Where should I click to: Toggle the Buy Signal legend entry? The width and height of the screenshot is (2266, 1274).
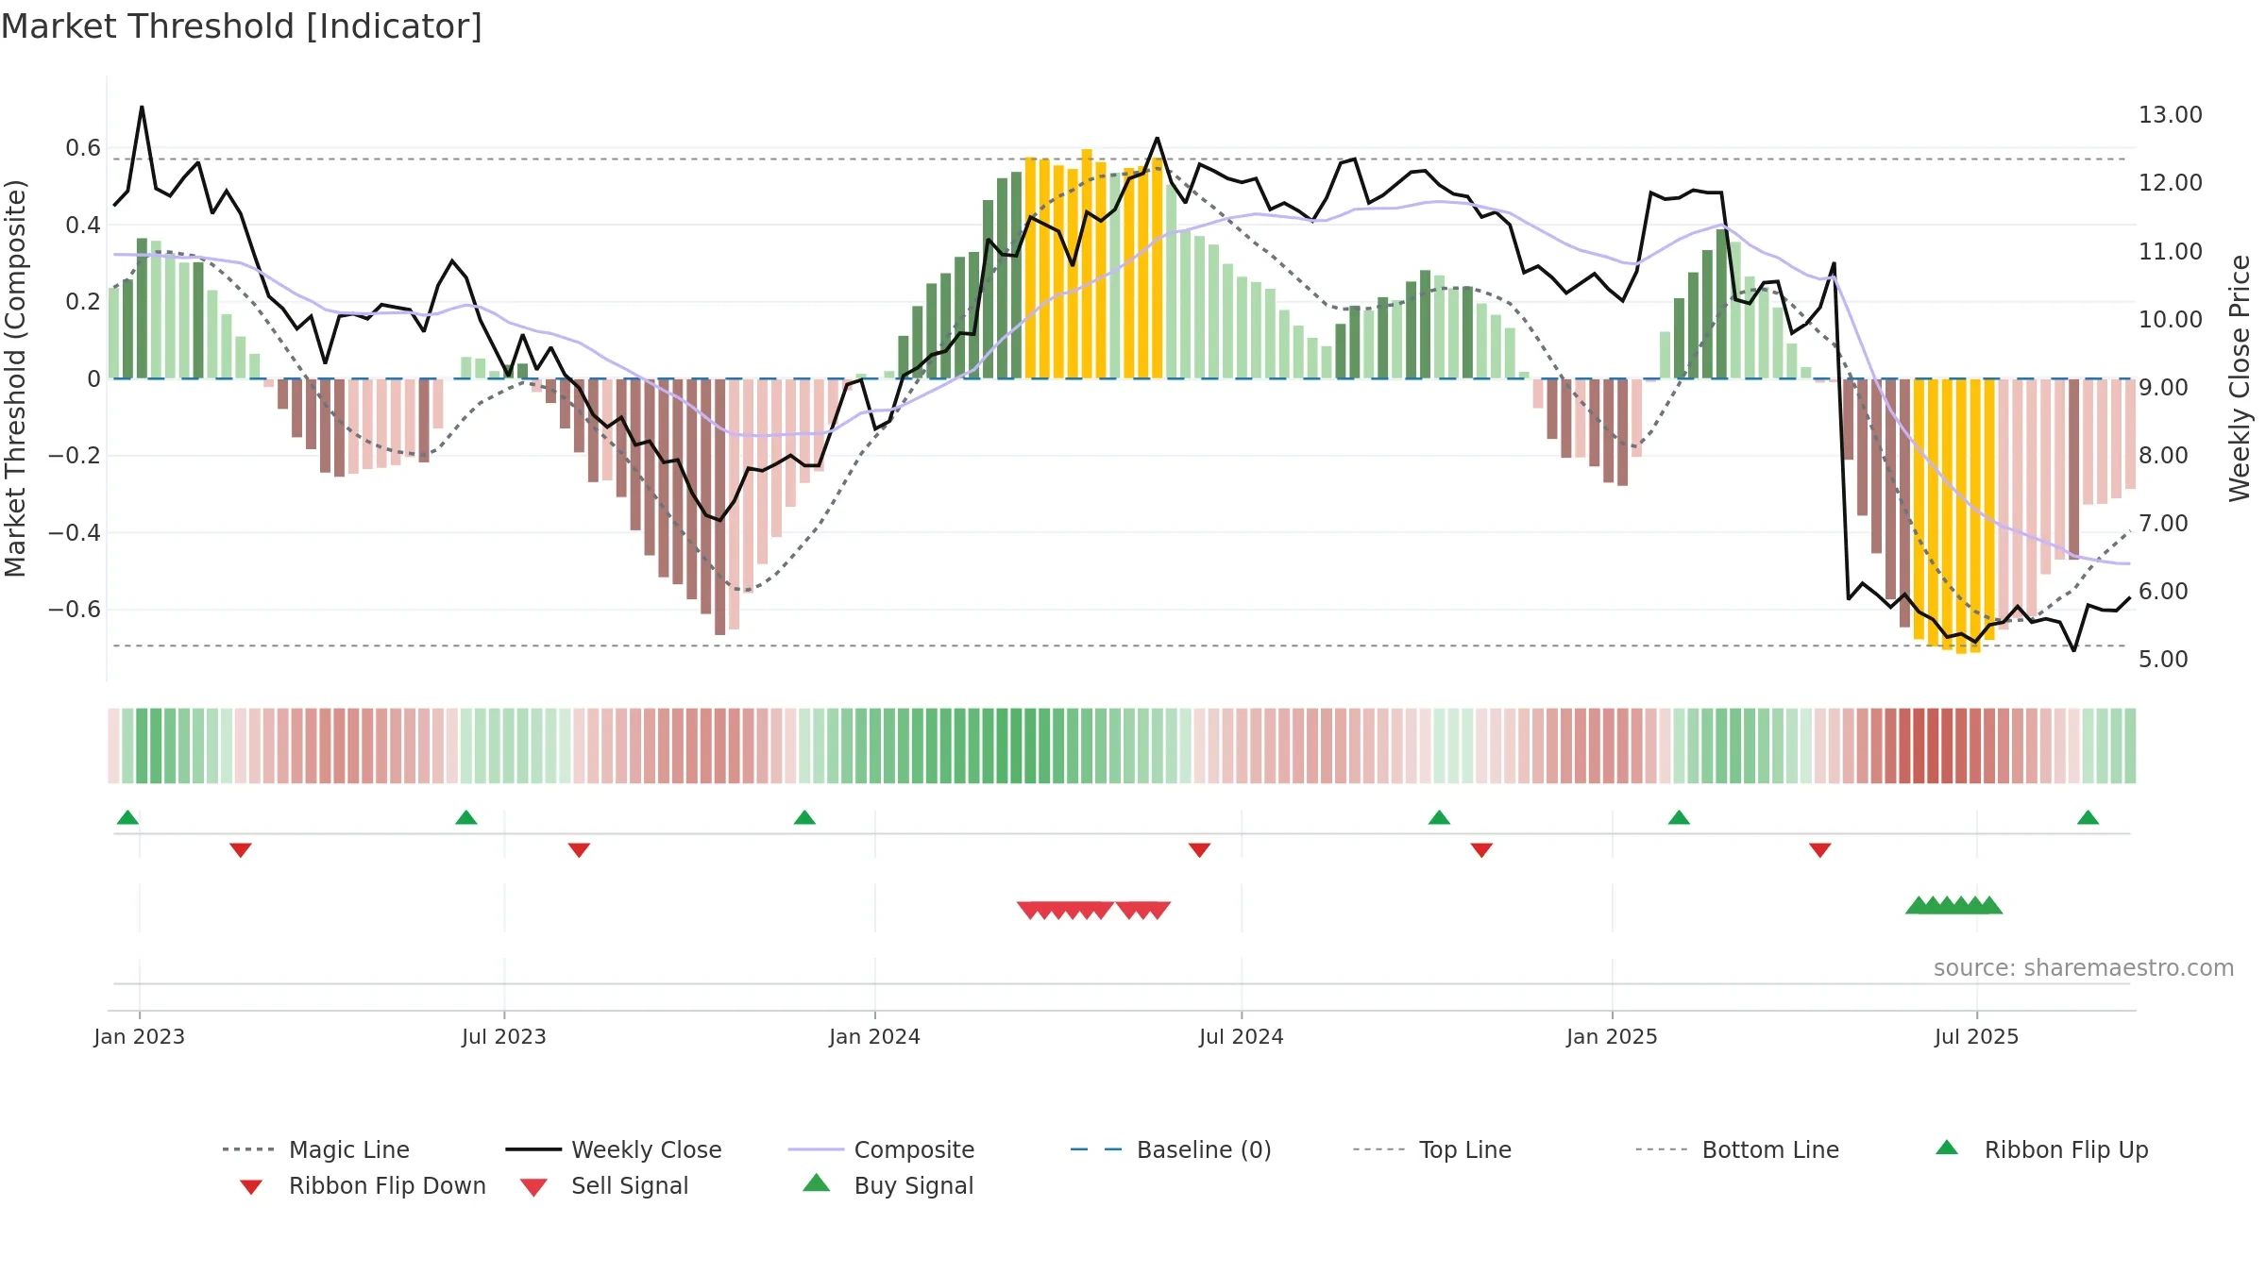[888, 1185]
